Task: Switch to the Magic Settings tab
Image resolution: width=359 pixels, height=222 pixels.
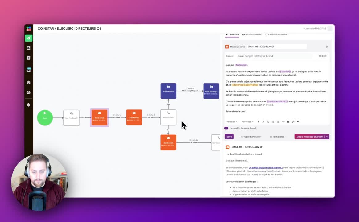Action: coord(276,34)
